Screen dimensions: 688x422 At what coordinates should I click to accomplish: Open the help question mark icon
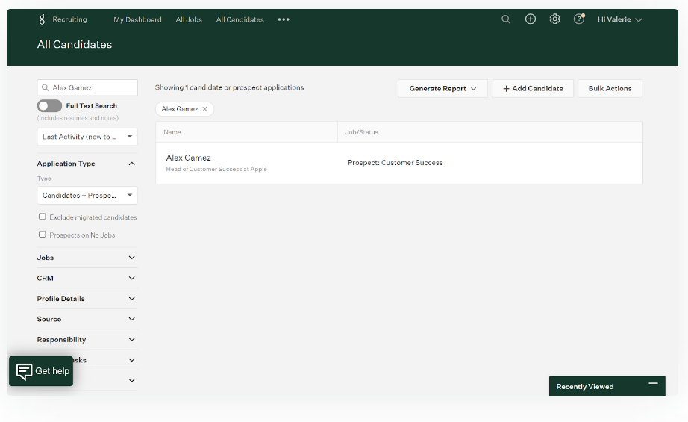(578, 19)
